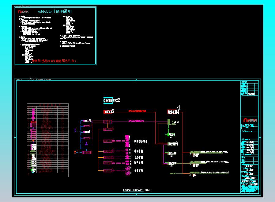Click the purple microphone symbol beside the blue bus

tap(75, 130)
